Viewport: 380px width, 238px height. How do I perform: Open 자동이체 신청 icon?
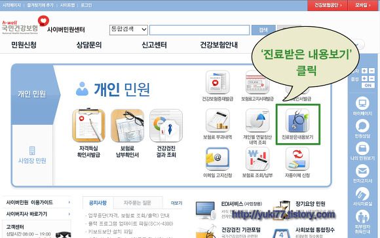click(x=297, y=159)
